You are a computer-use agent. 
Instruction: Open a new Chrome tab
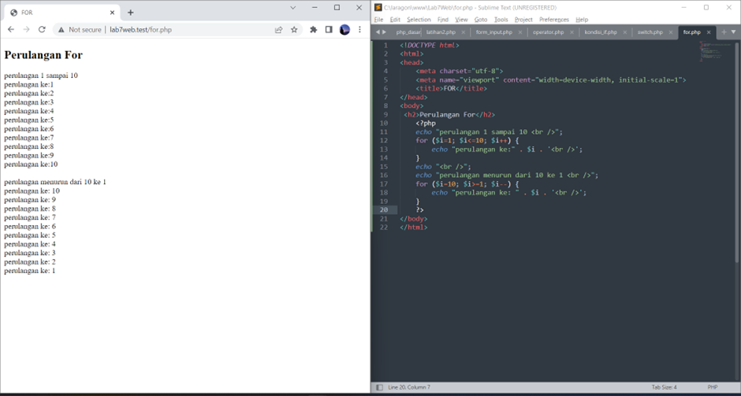(130, 13)
